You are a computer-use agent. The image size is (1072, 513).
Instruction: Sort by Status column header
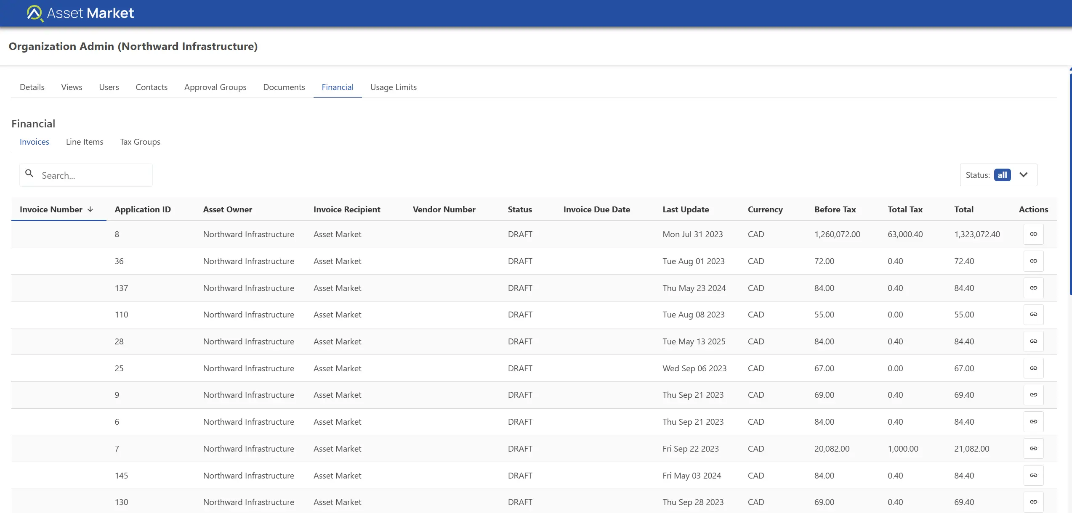(x=520, y=209)
